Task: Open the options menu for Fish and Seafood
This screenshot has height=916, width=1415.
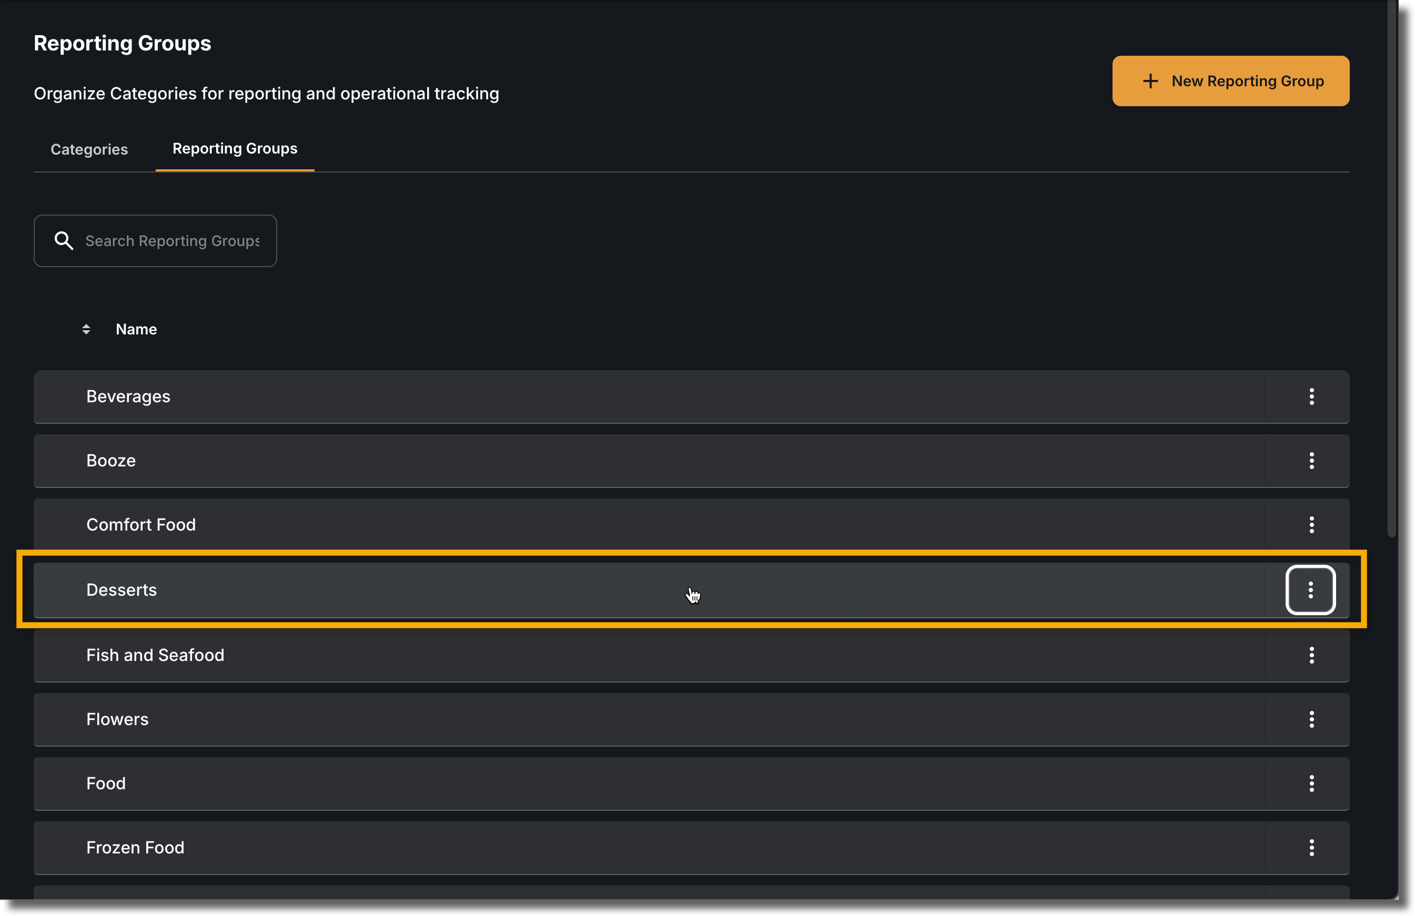Action: coord(1311,655)
